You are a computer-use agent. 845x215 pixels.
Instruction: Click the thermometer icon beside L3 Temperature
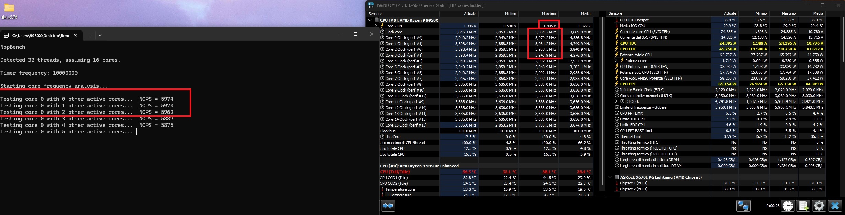(x=382, y=195)
